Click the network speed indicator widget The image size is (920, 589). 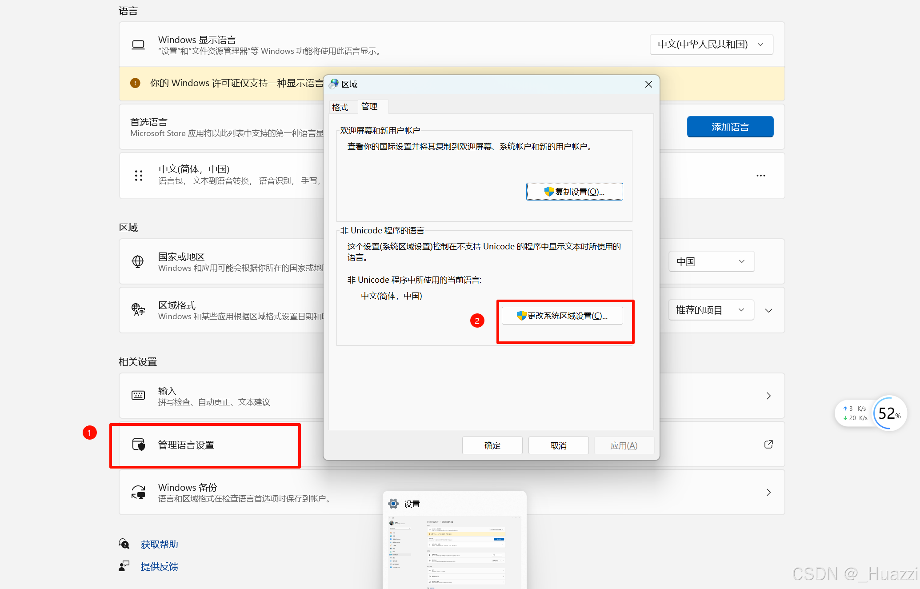coord(855,413)
